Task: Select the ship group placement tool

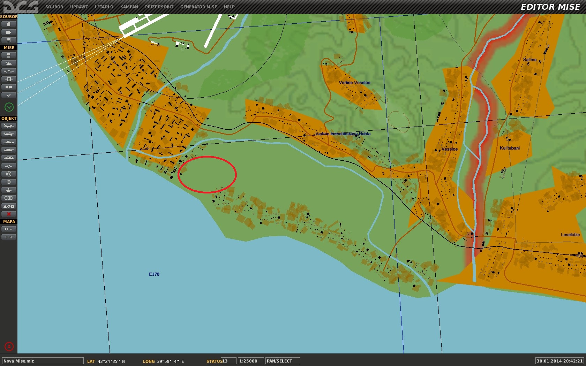Action: pos(9,142)
